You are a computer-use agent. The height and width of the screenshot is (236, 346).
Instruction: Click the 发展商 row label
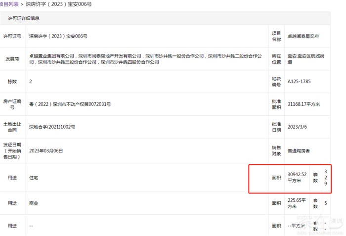(12, 59)
